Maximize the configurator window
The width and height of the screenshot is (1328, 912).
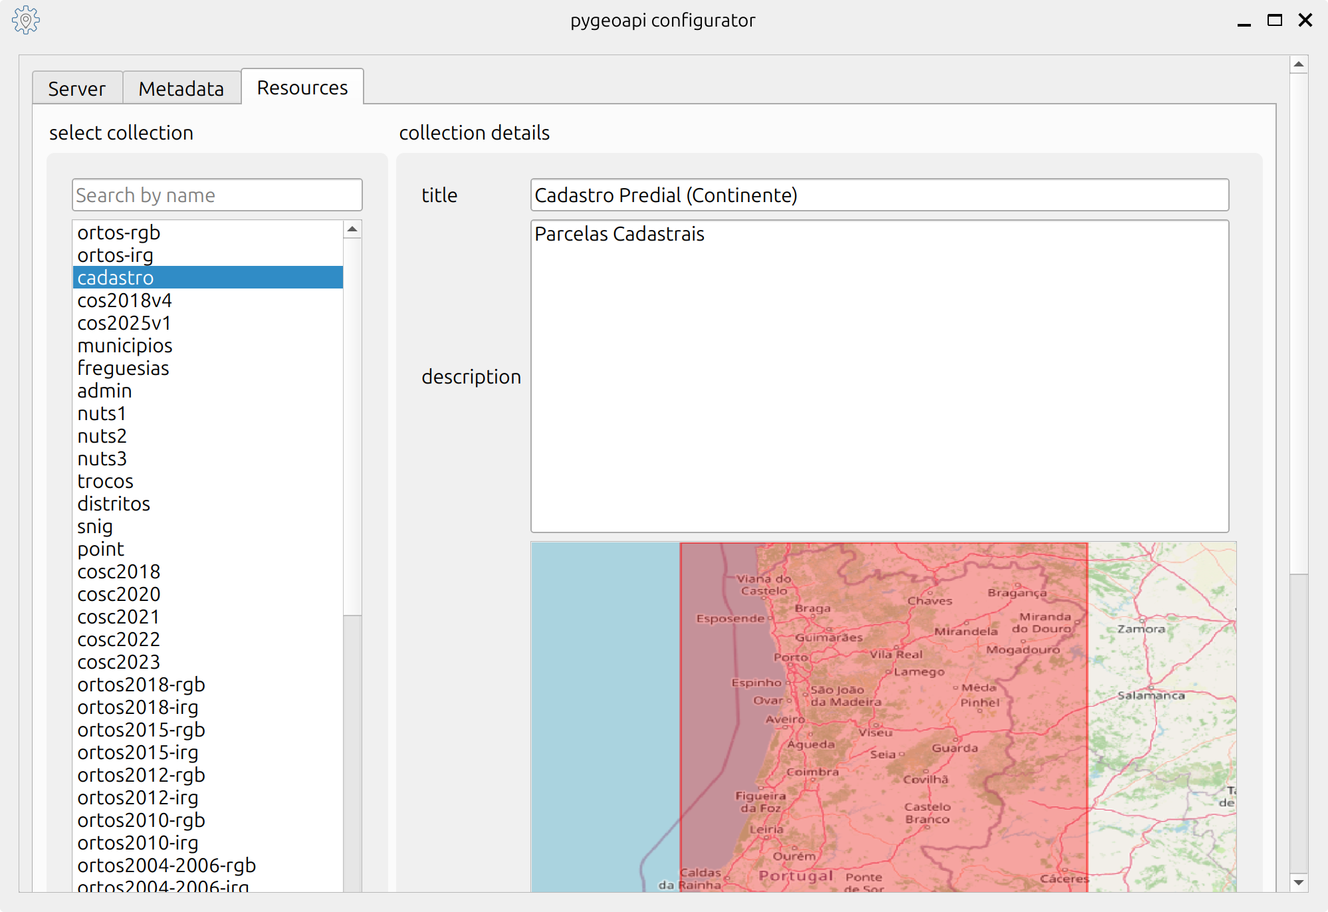coord(1274,21)
